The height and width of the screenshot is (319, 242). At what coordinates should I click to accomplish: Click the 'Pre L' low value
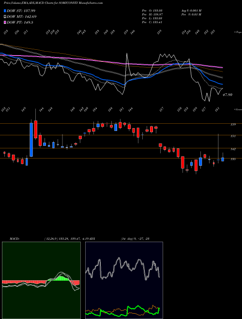152,18
